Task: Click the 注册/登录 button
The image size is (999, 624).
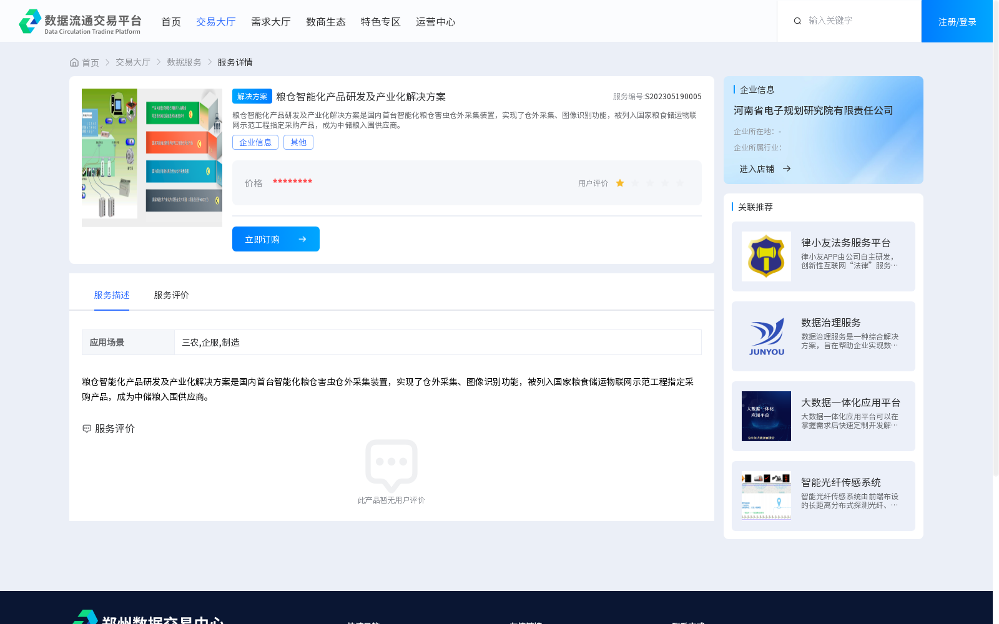Action: coord(957,21)
